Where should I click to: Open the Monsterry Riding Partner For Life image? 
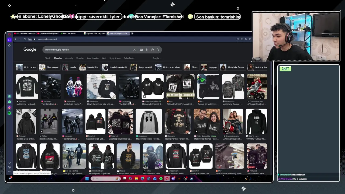[x=178, y=121]
